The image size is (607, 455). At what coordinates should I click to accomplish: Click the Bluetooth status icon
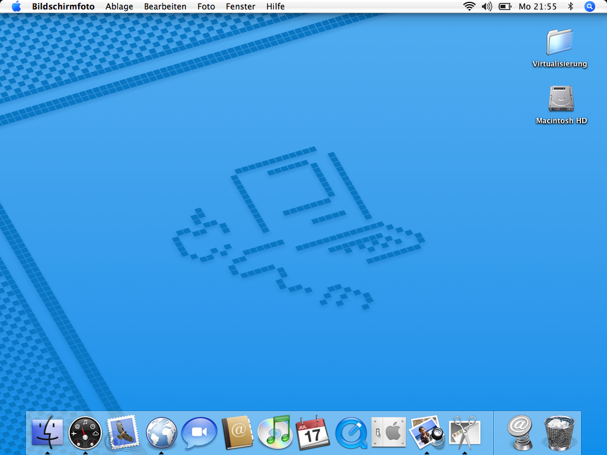coord(571,7)
